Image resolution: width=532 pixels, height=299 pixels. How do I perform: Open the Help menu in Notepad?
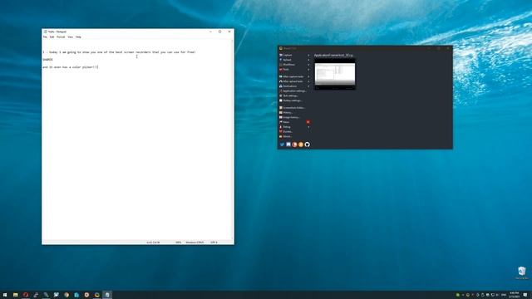[78, 37]
